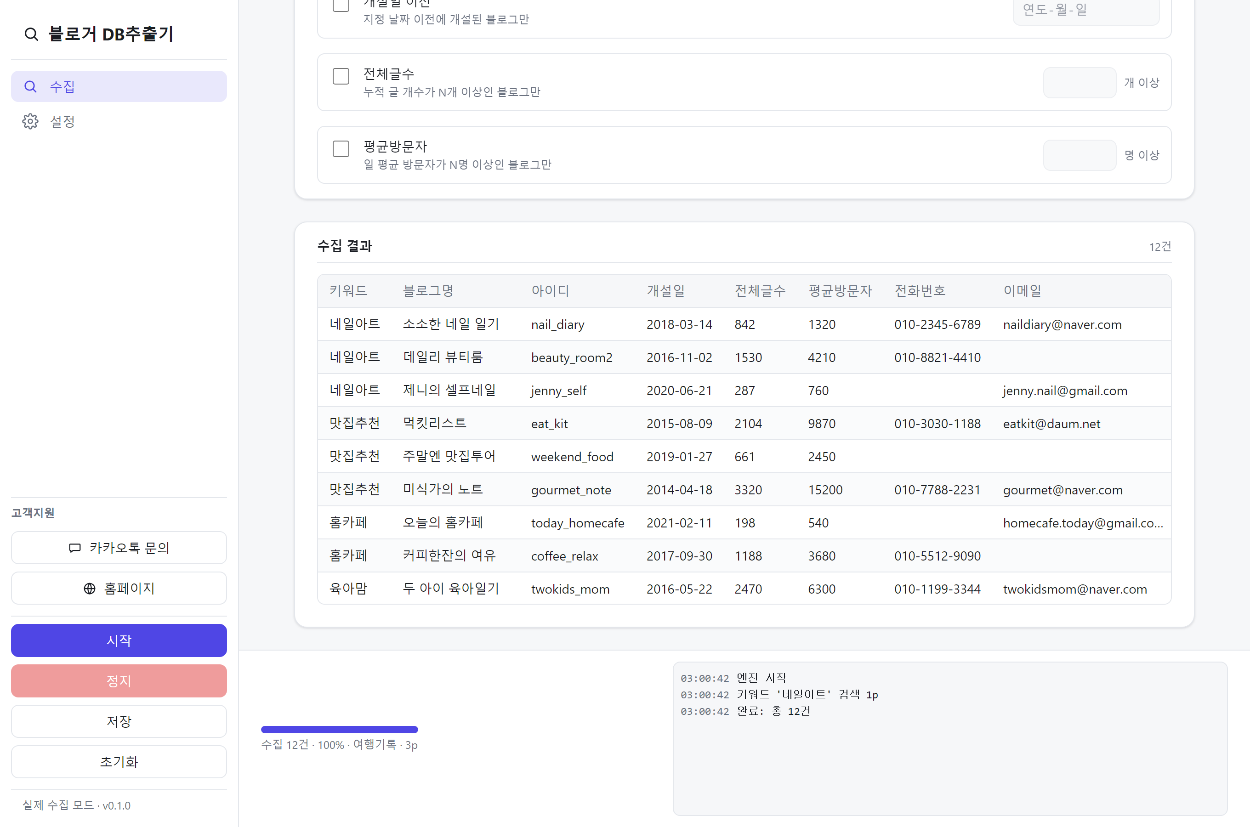Enable the 평균방문자 filter checkbox
1250x827 pixels.
pyautogui.click(x=341, y=149)
